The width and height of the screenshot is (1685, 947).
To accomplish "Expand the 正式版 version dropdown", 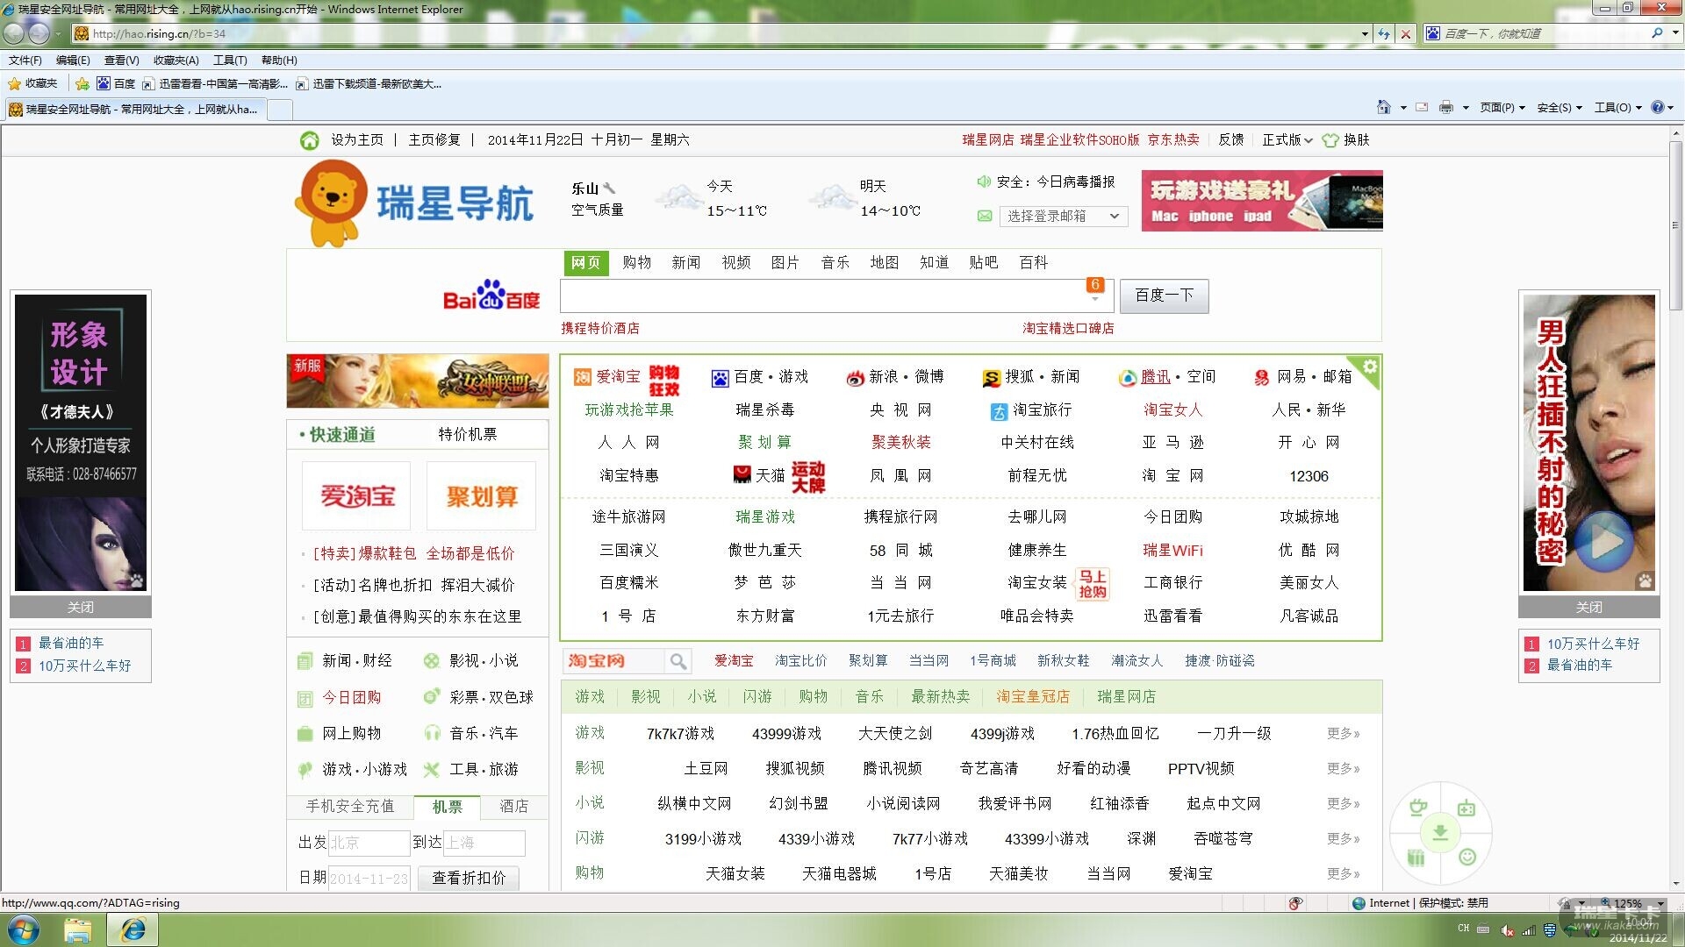I will coord(1287,140).
